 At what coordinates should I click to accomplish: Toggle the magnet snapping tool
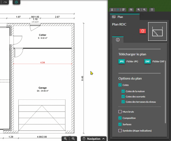click(x=17, y=2)
